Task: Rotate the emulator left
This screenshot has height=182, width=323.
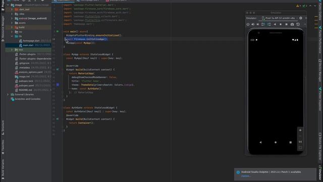Action: (263, 24)
